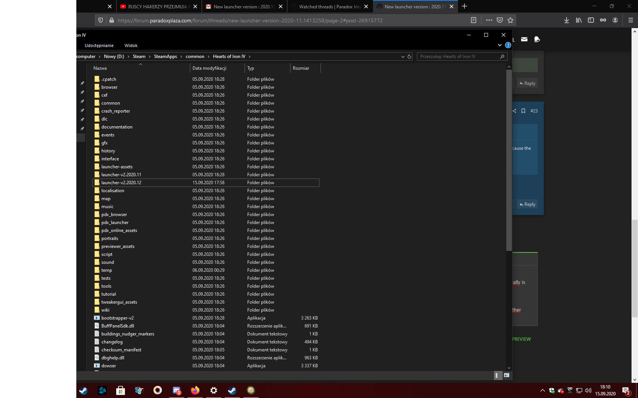Open the volume control in the system tray

pyautogui.click(x=588, y=390)
